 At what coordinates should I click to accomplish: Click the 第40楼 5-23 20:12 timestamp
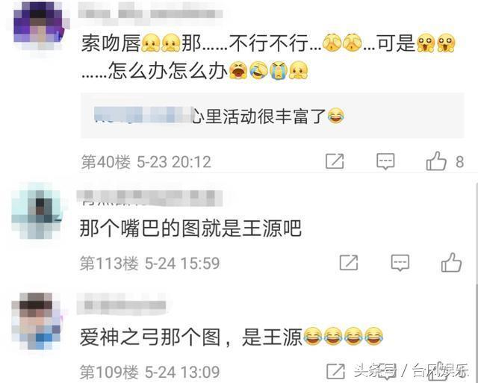[x=146, y=162]
